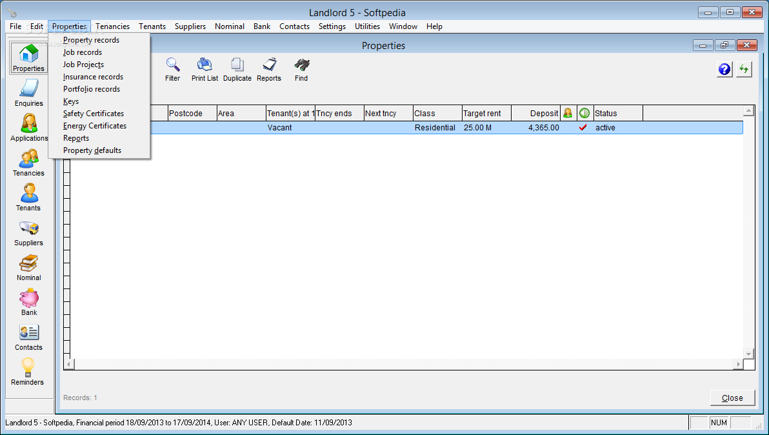
Task: Sort by the Target rent column header
Action: (x=486, y=114)
